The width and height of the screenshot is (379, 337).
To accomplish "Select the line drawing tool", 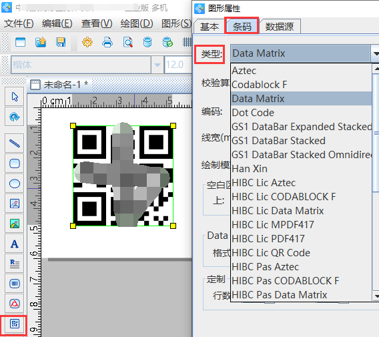I will click(x=15, y=143).
